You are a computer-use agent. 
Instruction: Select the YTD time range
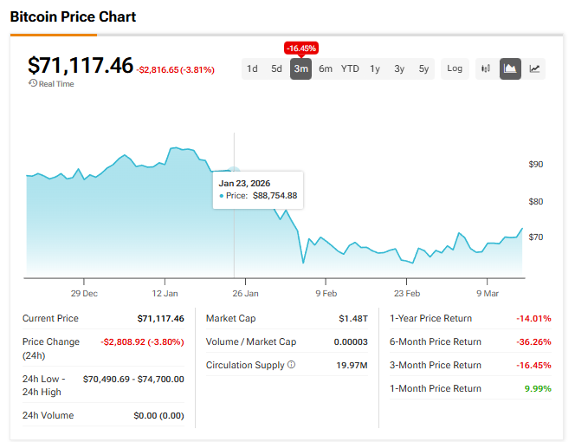(350, 68)
